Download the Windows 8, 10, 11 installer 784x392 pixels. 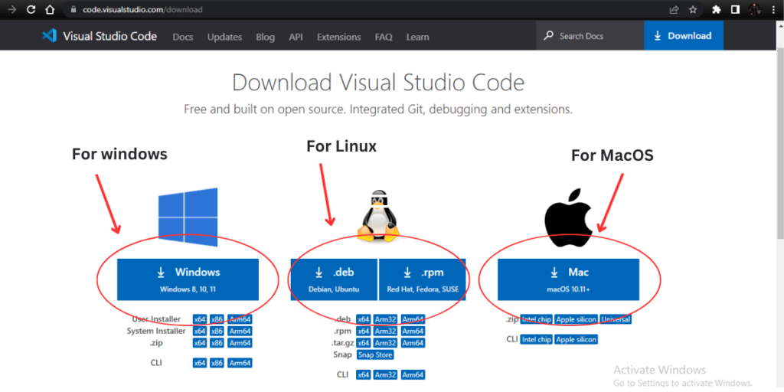pyautogui.click(x=188, y=279)
